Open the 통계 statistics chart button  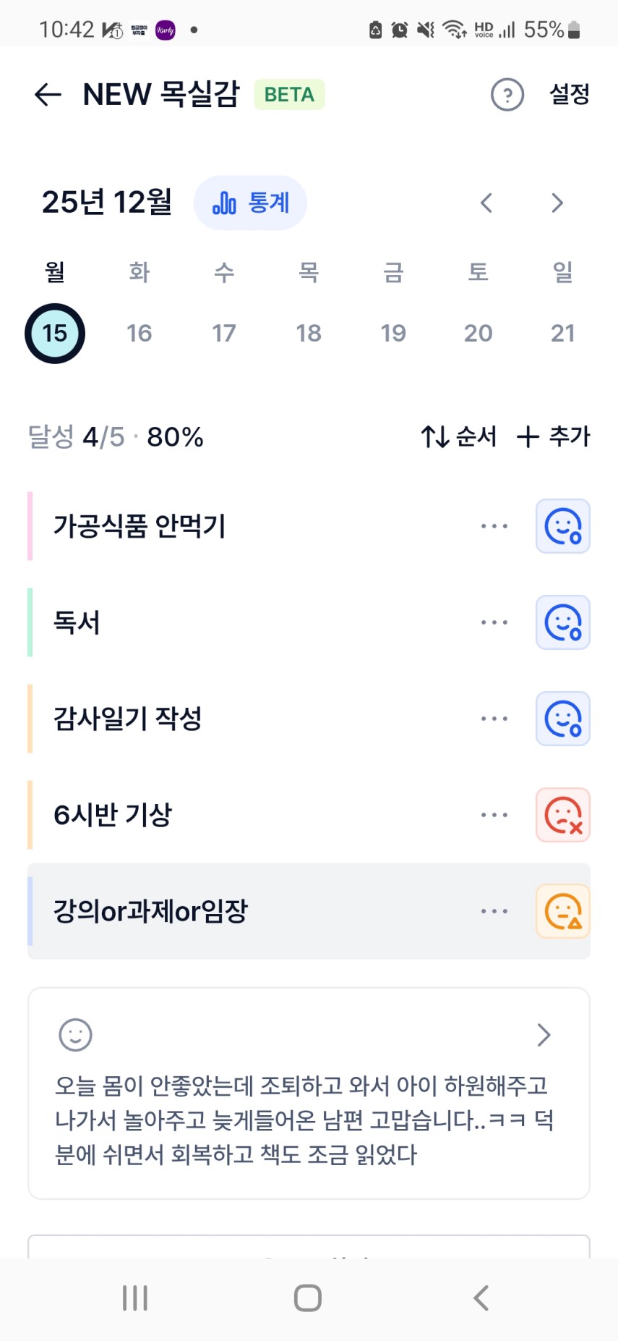tap(250, 203)
